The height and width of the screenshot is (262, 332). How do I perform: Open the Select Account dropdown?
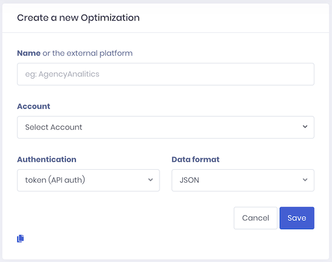(x=165, y=127)
